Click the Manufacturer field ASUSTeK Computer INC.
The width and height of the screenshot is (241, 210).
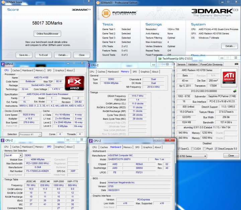click(139, 155)
